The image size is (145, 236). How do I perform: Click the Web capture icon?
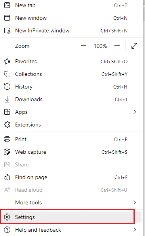[x=7, y=152]
